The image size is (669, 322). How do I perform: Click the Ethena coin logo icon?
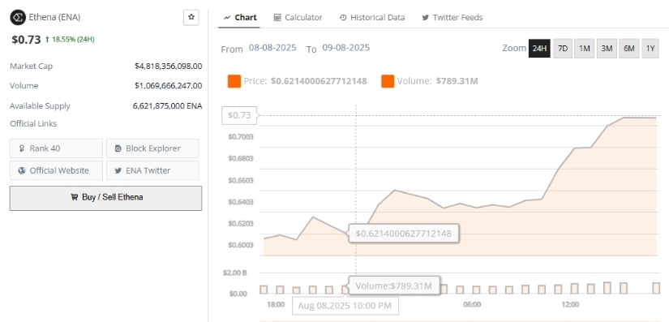pyautogui.click(x=18, y=18)
